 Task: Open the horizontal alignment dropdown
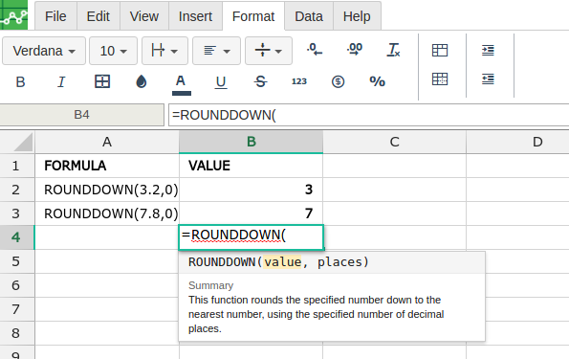(x=216, y=51)
